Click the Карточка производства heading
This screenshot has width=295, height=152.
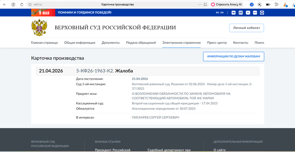pos(58,58)
